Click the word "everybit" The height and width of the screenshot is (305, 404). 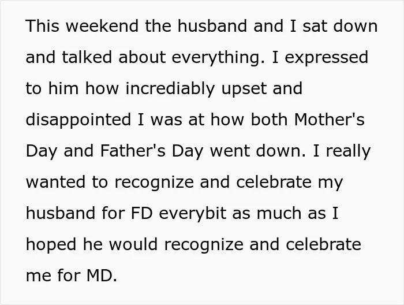[x=192, y=214]
